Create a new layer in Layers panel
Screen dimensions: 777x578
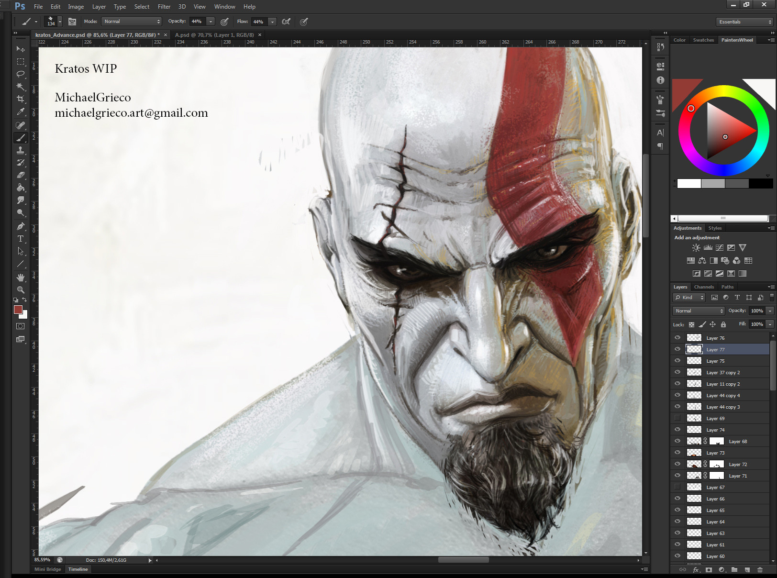[747, 570]
